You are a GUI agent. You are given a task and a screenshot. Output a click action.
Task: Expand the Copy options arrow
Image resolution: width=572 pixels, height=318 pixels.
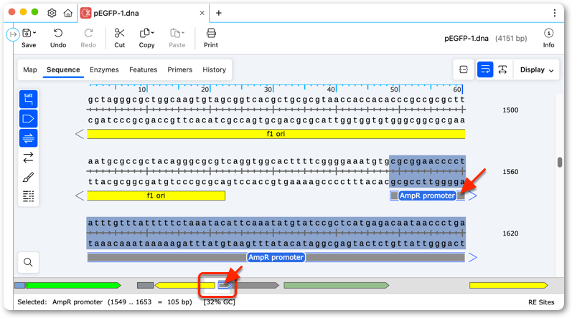point(152,33)
